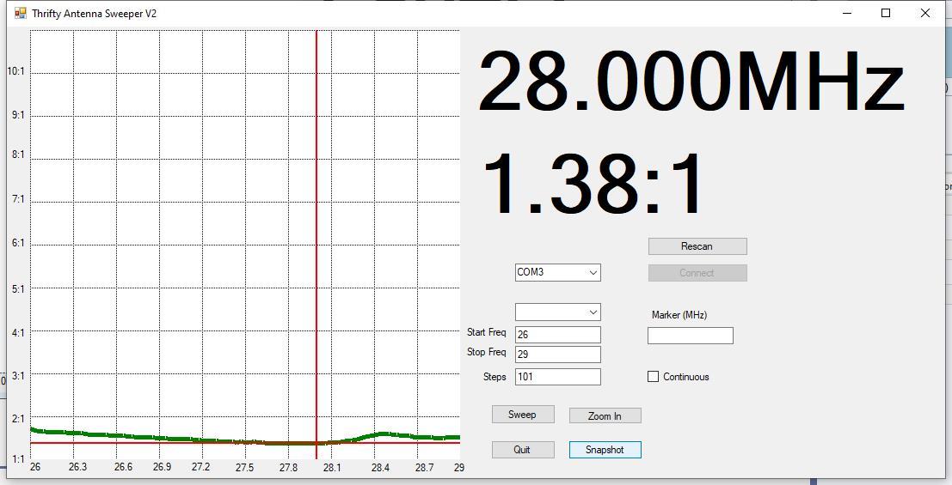Click the grayed-out Connect button
This screenshot has height=485, width=952.
tap(697, 273)
